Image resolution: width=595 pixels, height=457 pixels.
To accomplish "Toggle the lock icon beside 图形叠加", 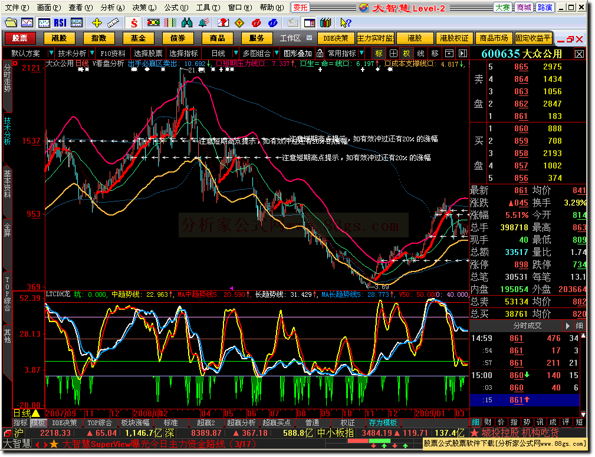I will click(320, 53).
